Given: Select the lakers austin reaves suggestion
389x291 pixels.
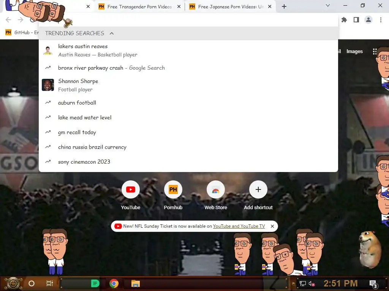Looking at the screenshot, I should coord(188,50).
